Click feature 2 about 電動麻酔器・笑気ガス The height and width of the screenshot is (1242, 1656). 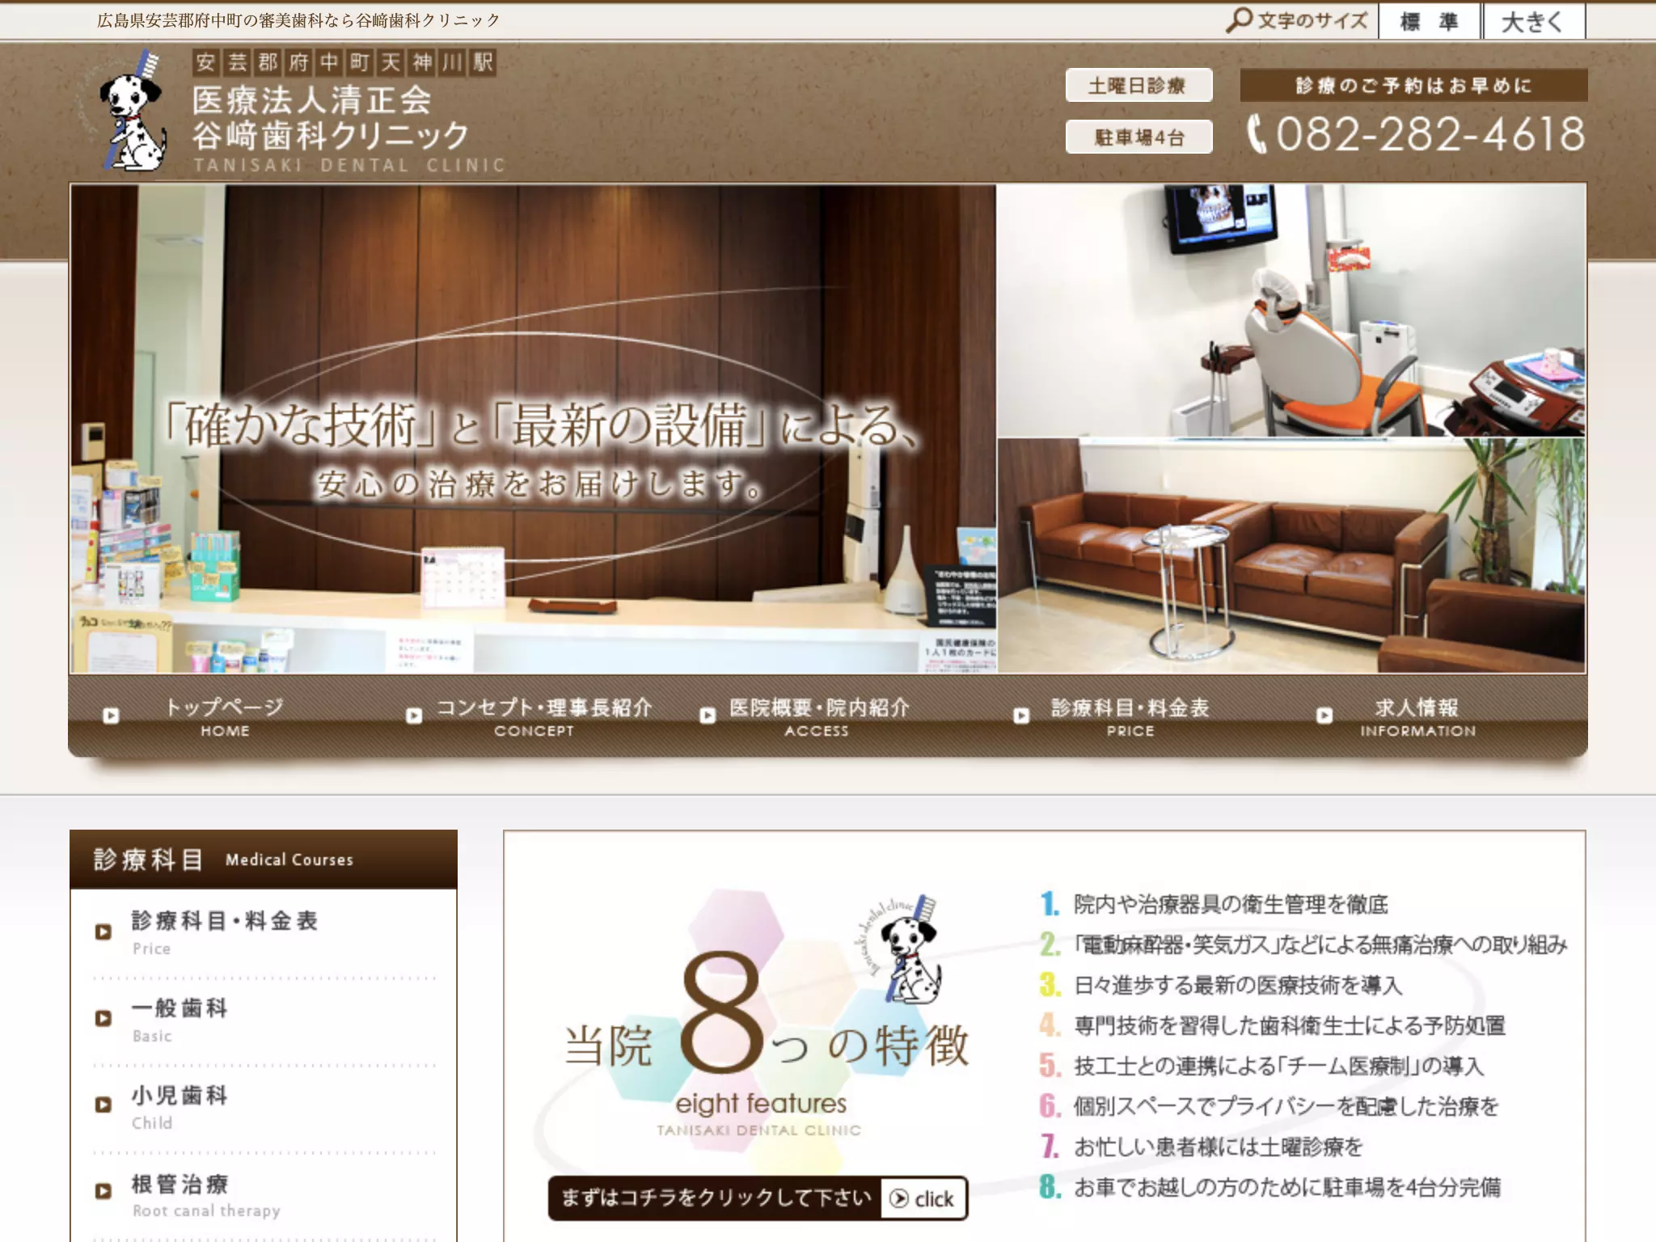point(1303,944)
